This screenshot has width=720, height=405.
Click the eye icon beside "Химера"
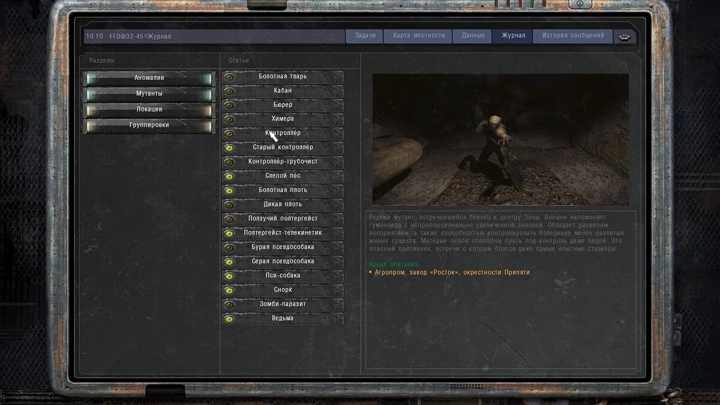point(230,118)
